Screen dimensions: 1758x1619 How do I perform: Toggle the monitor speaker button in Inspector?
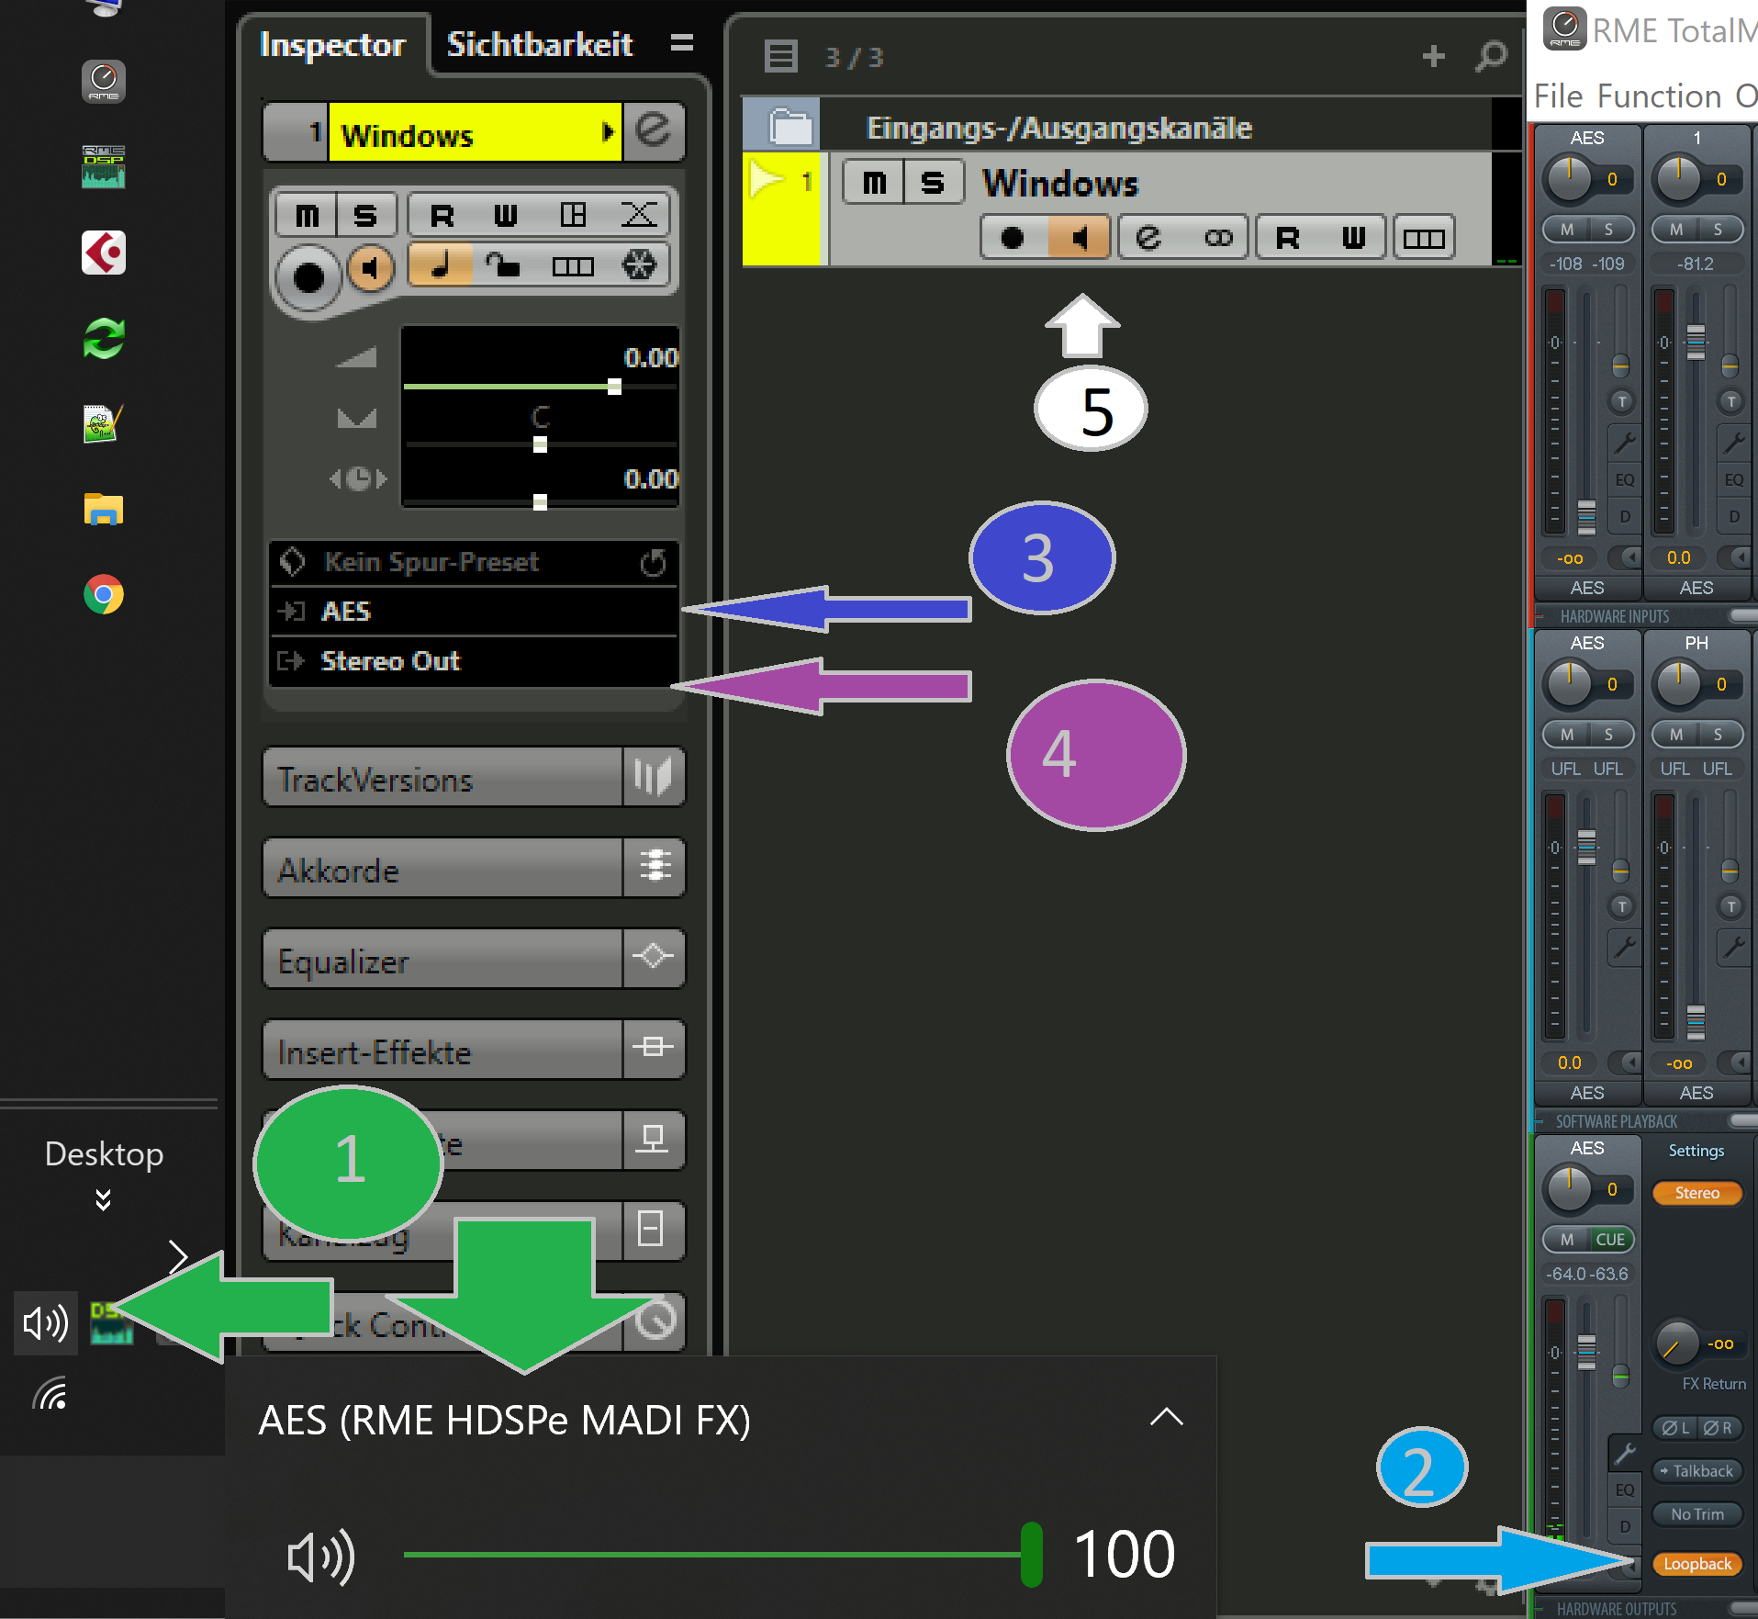[x=371, y=268]
